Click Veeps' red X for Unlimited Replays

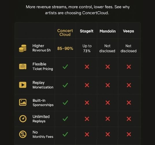129,119
